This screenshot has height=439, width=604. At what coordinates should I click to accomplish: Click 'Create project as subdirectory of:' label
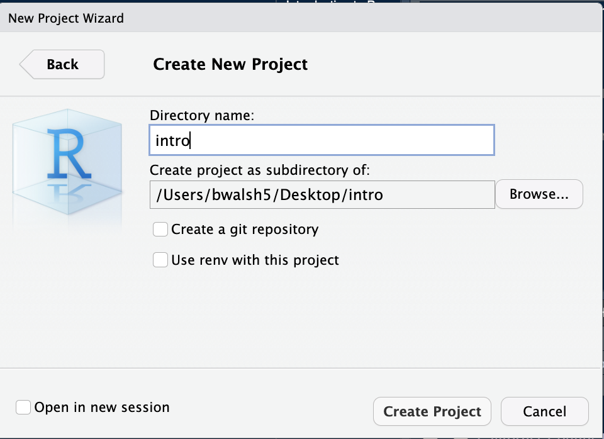click(260, 170)
